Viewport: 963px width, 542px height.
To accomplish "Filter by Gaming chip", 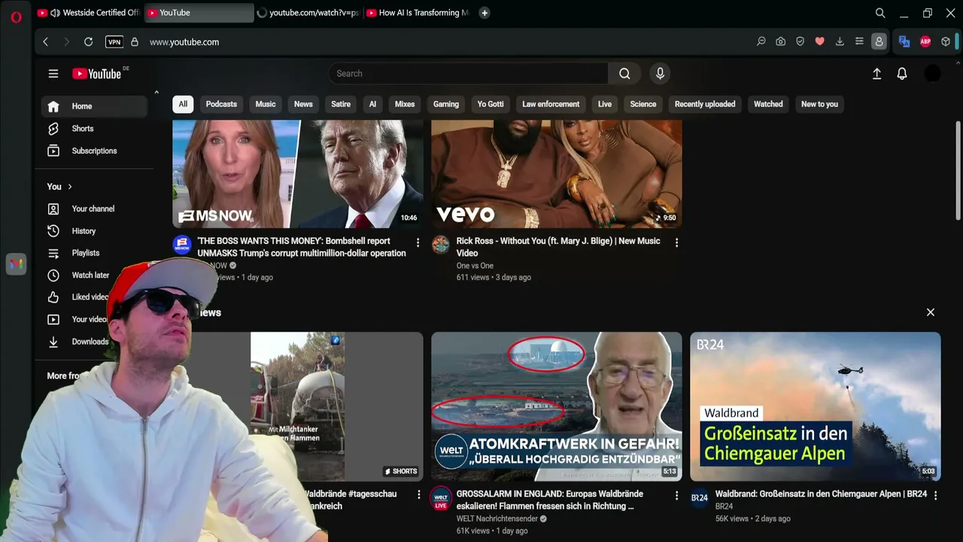I will point(446,105).
